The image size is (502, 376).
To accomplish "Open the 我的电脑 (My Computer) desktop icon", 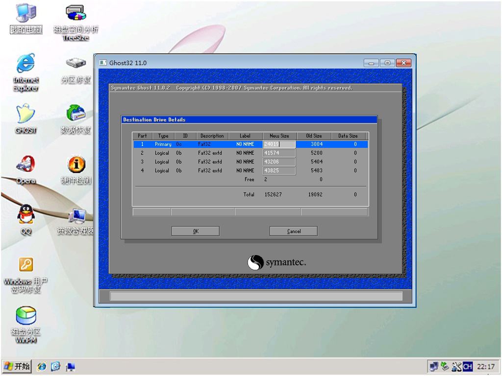I will pyautogui.click(x=26, y=18).
